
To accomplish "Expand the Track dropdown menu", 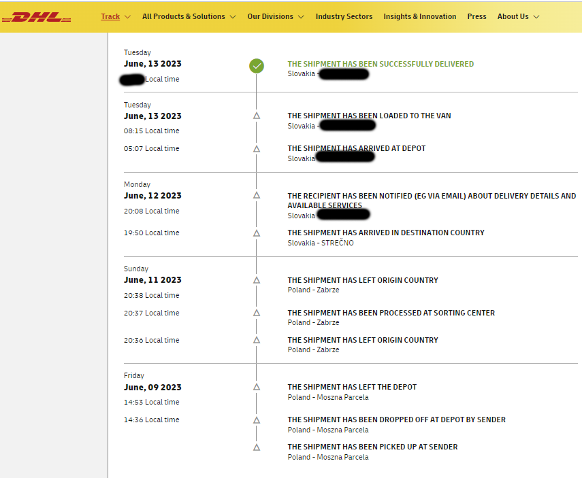I will click(115, 16).
